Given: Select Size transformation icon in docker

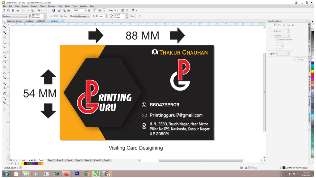Looking at the screenshot, I should [x=289, y=25].
